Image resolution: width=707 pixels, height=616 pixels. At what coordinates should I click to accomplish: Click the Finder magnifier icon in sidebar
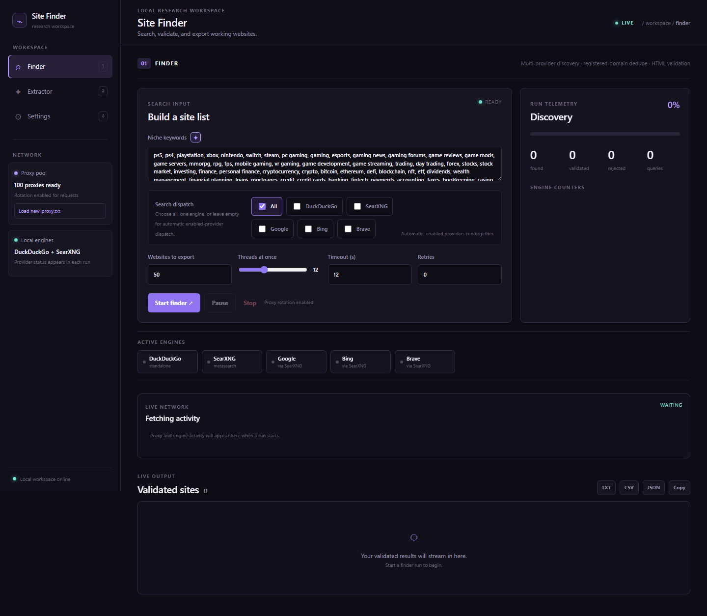click(x=18, y=67)
